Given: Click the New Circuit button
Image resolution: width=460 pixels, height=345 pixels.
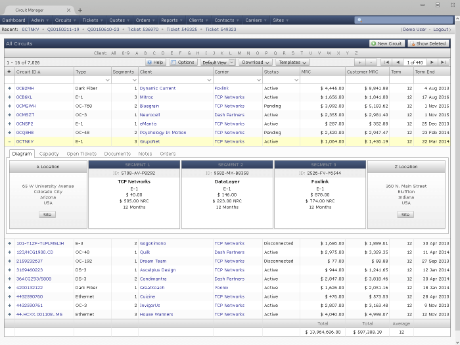Looking at the screenshot, I should click(x=387, y=43).
